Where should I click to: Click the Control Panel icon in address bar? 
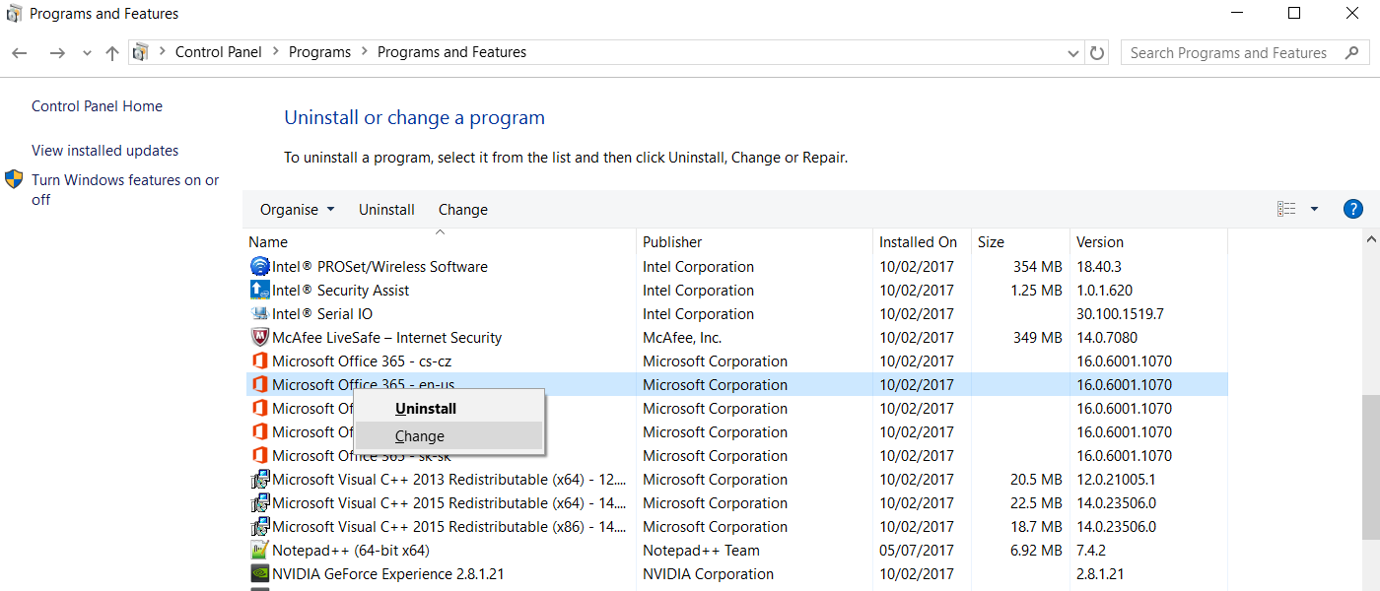tap(140, 52)
